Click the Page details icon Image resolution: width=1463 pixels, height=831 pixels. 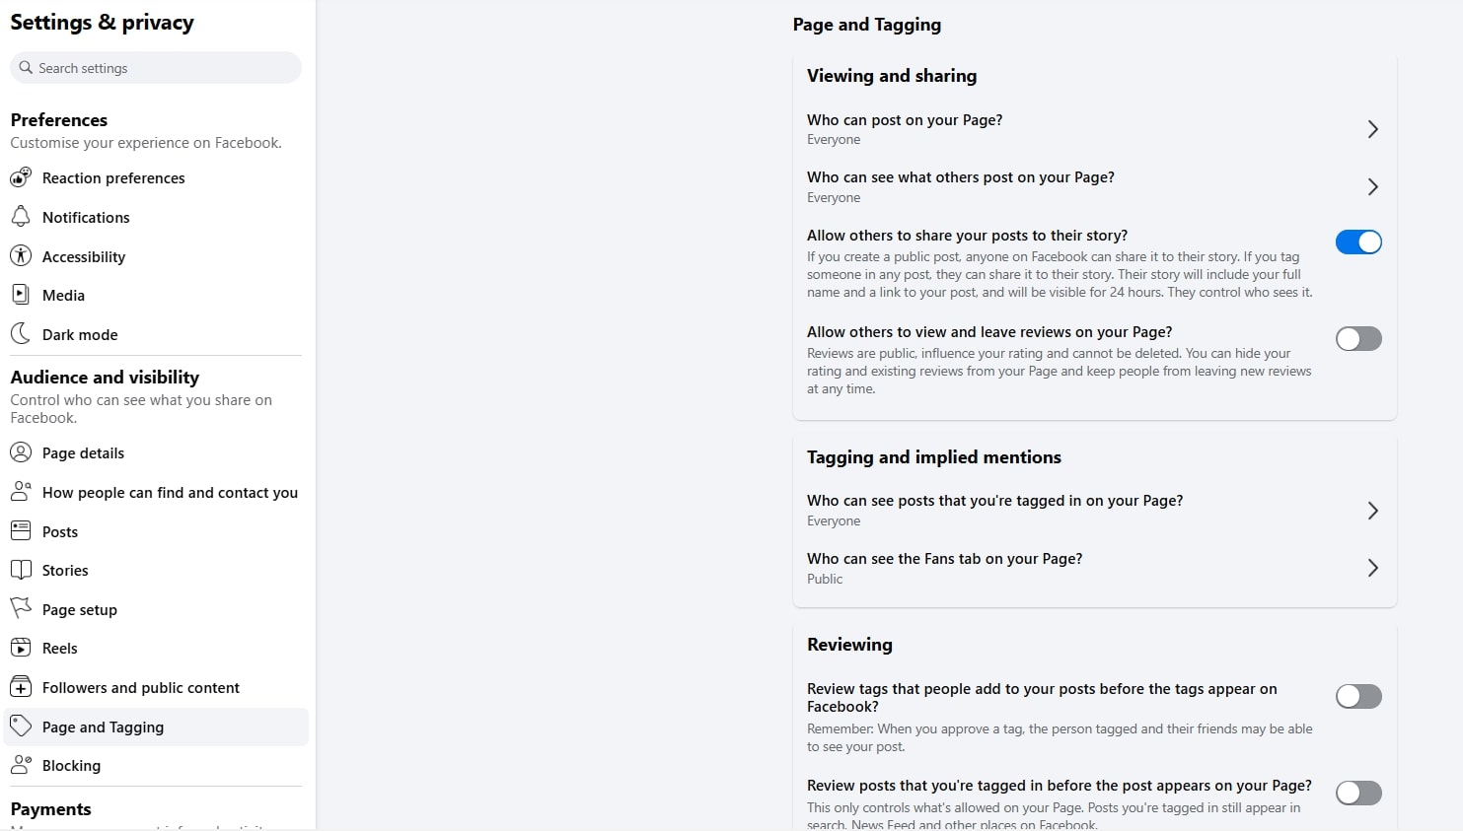pos(22,452)
